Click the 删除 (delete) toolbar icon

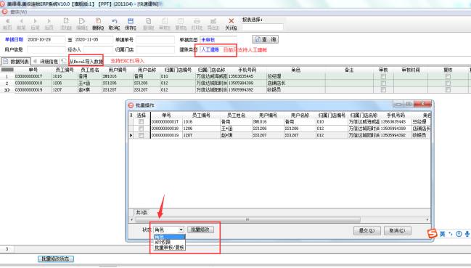[x=98, y=24]
